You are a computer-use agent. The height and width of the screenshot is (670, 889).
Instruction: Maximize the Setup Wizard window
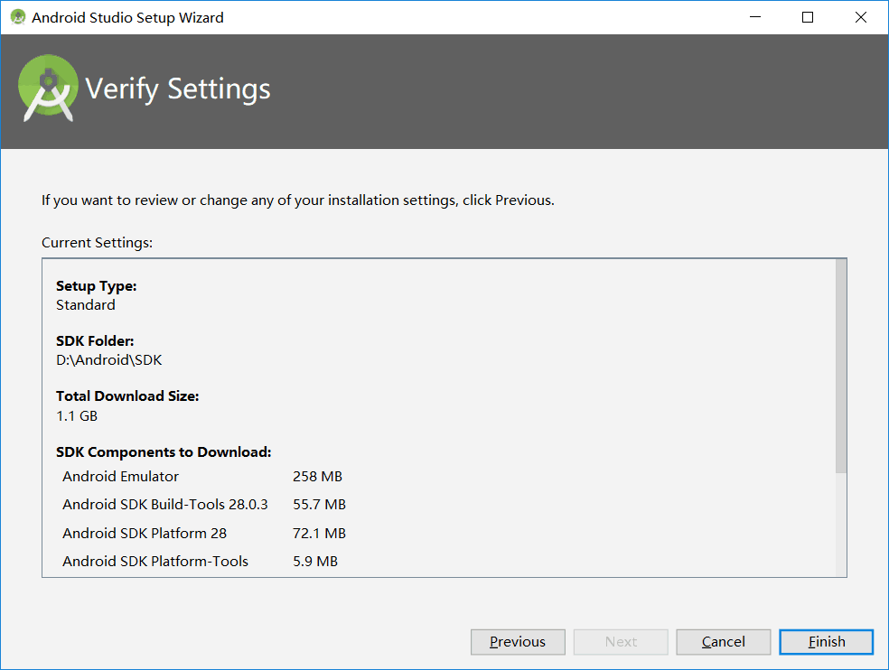coord(808,17)
